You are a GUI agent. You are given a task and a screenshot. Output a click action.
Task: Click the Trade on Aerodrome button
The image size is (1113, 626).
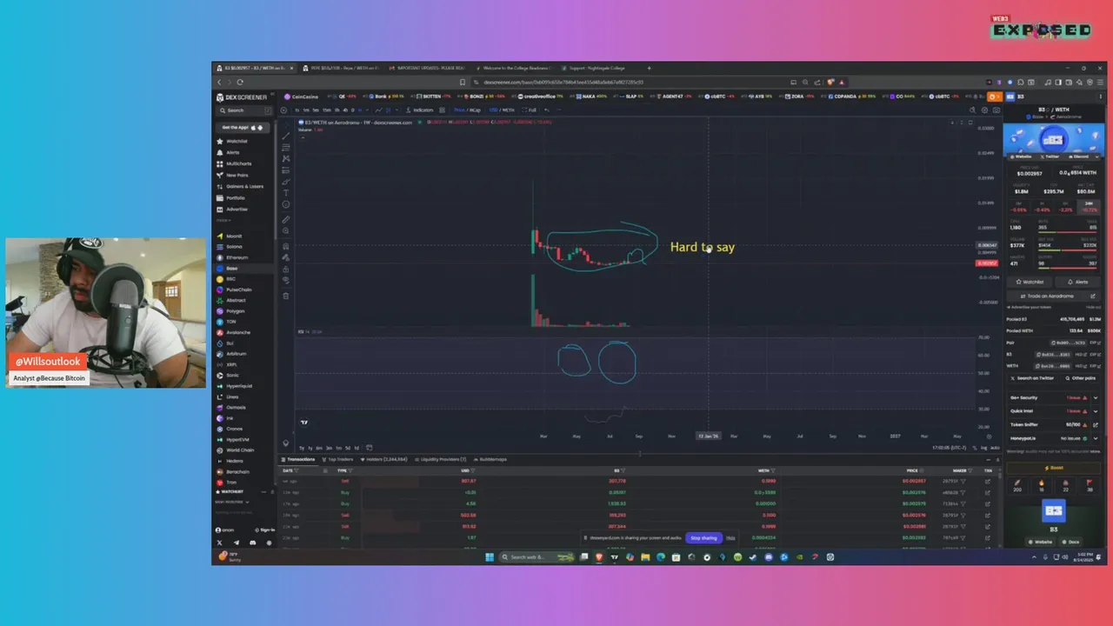click(x=1053, y=296)
